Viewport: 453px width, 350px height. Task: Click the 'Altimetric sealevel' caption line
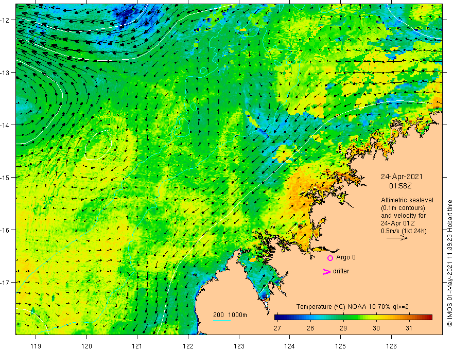(x=407, y=200)
